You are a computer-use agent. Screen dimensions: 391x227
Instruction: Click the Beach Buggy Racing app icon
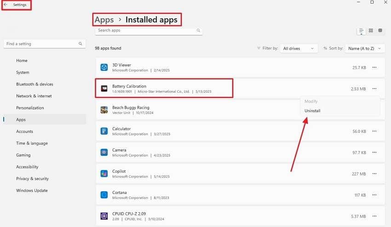[x=104, y=110]
